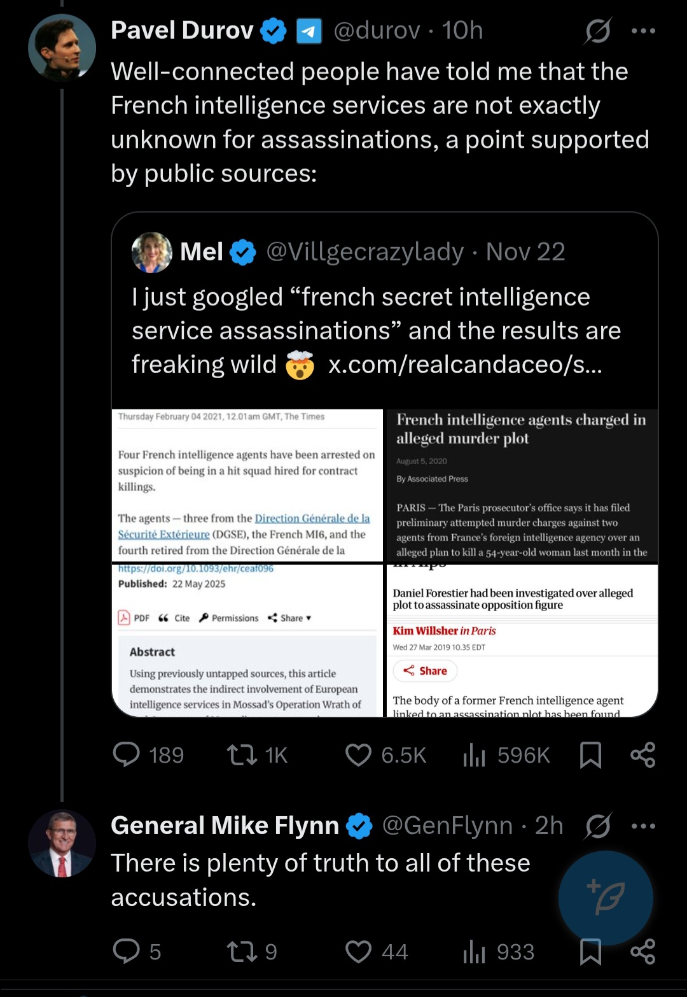Tap the Grok icon on Durov's post
Viewport: 687px width, 997px height.
tap(597, 31)
